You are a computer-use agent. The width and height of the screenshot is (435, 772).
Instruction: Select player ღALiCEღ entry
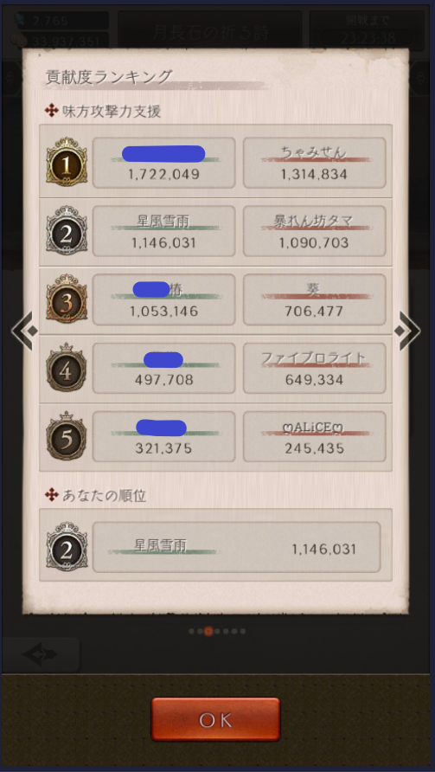click(x=315, y=437)
